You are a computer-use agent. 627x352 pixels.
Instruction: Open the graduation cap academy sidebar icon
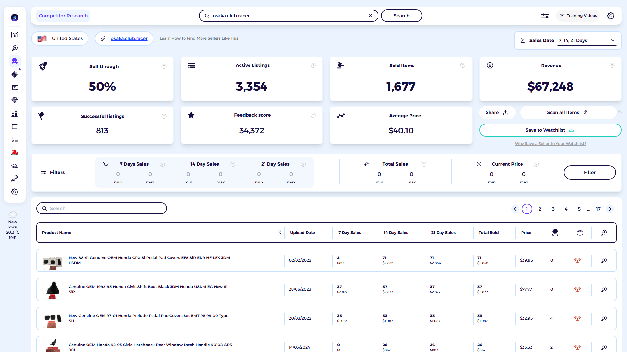pos(15,166)
